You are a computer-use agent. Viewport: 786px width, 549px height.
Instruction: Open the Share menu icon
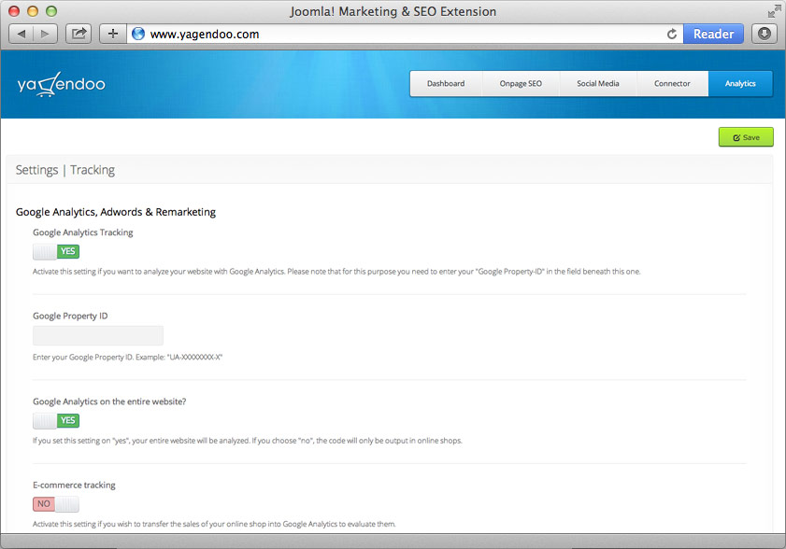click(x=79, y=34)
